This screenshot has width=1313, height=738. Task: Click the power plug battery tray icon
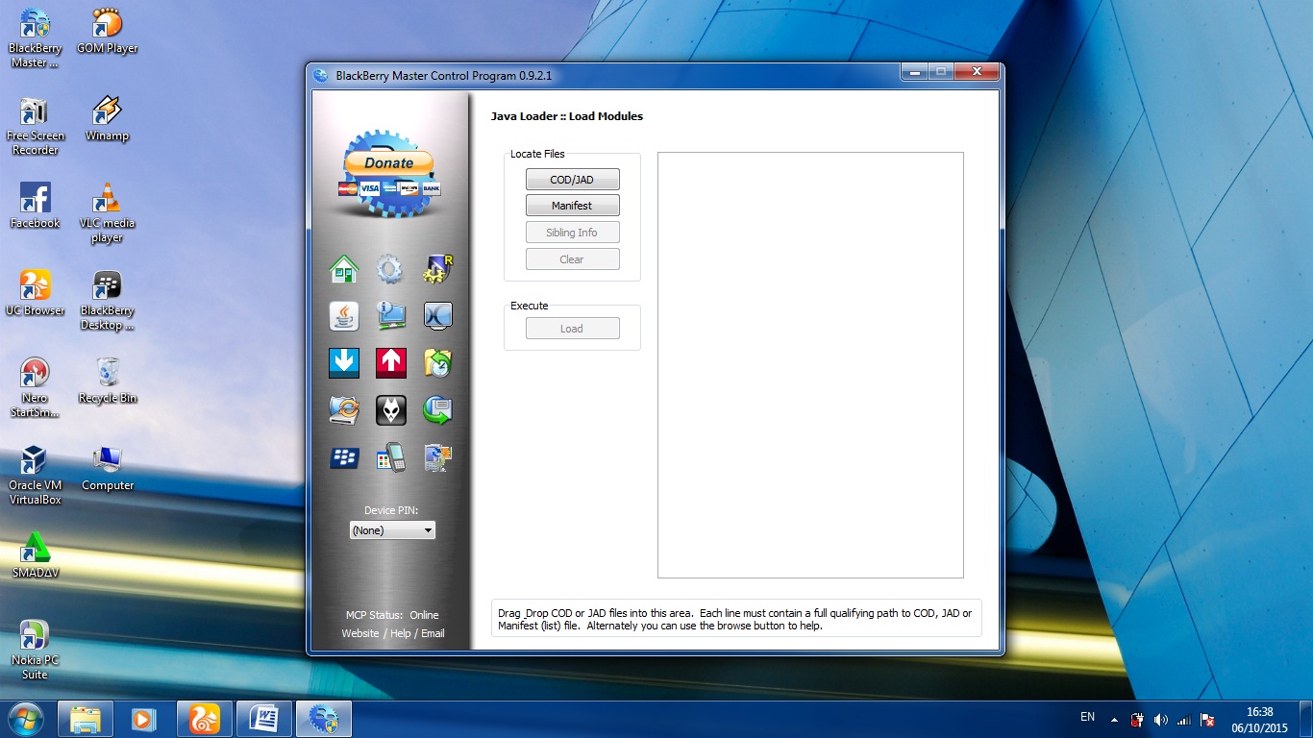pos(1137,720)
